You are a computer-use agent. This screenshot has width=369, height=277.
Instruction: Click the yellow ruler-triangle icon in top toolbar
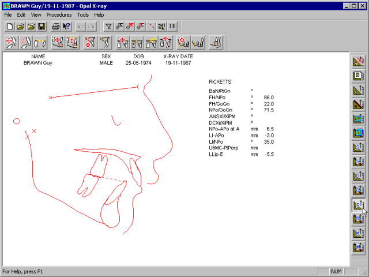[161, 27]
